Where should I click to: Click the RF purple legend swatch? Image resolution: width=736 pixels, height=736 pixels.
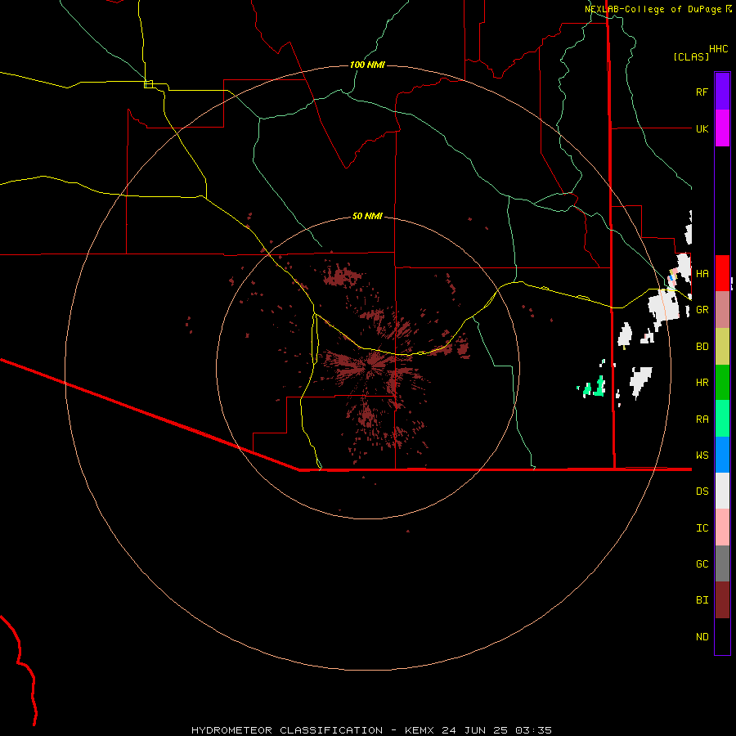point(722,92)
